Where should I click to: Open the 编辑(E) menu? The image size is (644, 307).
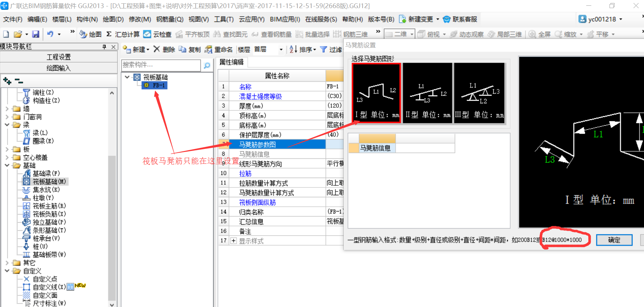(x=37, y=19)
